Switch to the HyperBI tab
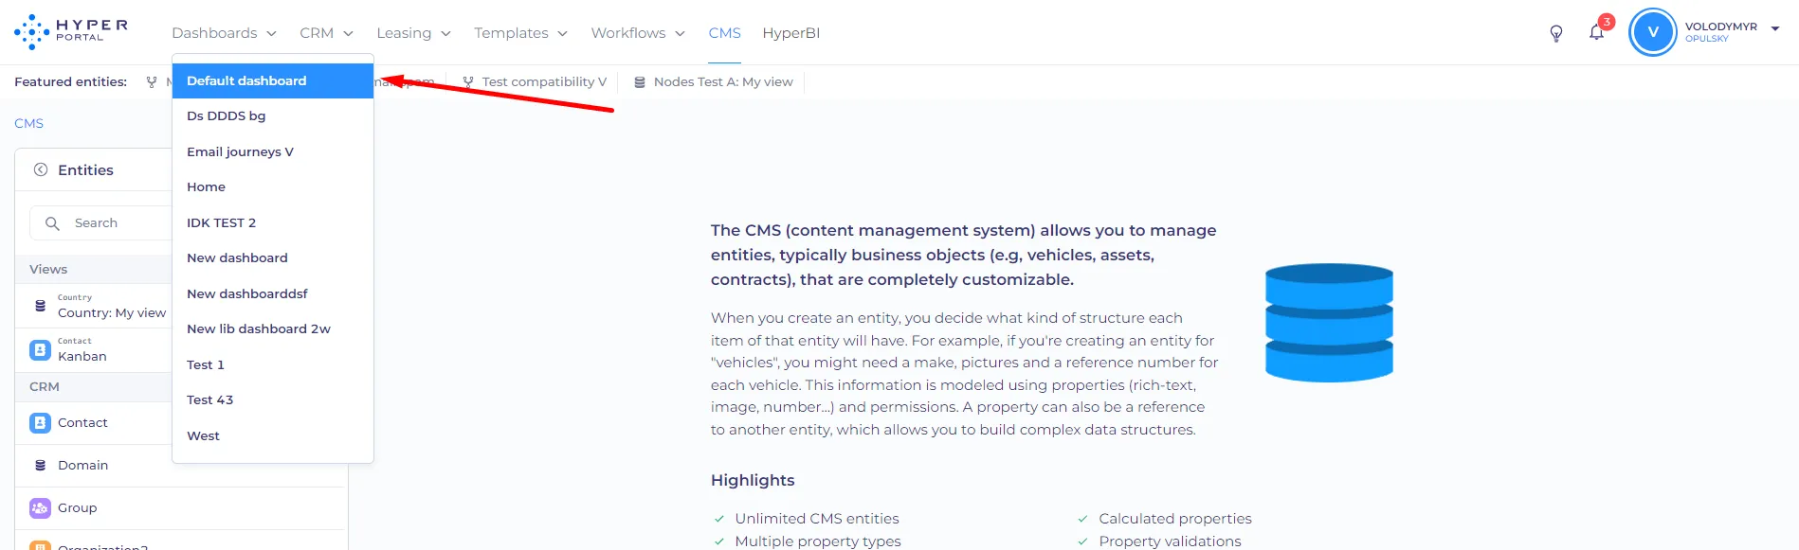1799x550 pixels. (791, 33)
